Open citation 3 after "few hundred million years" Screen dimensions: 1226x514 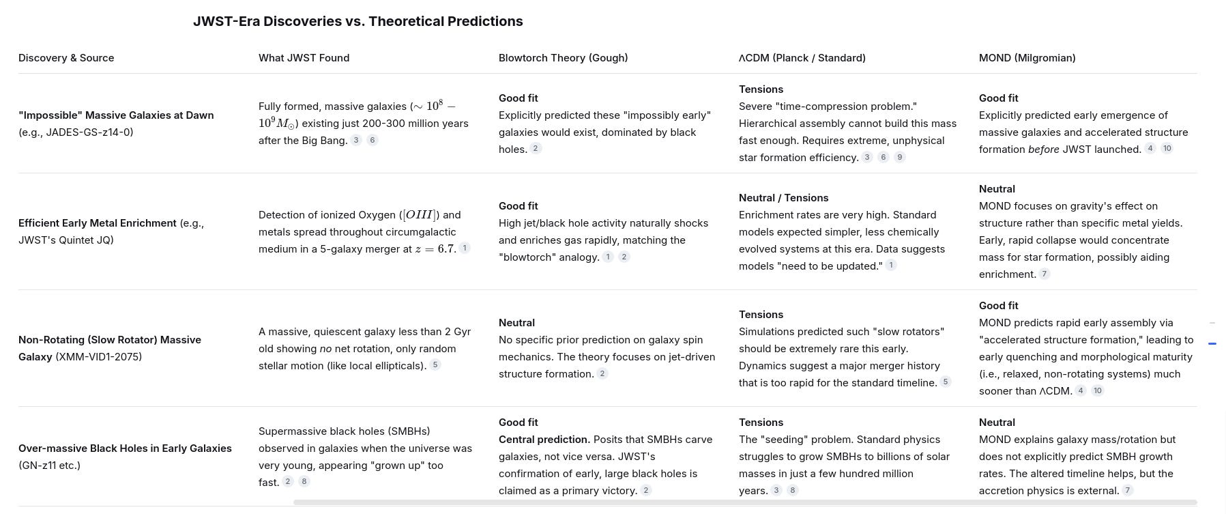coord(776,489)
